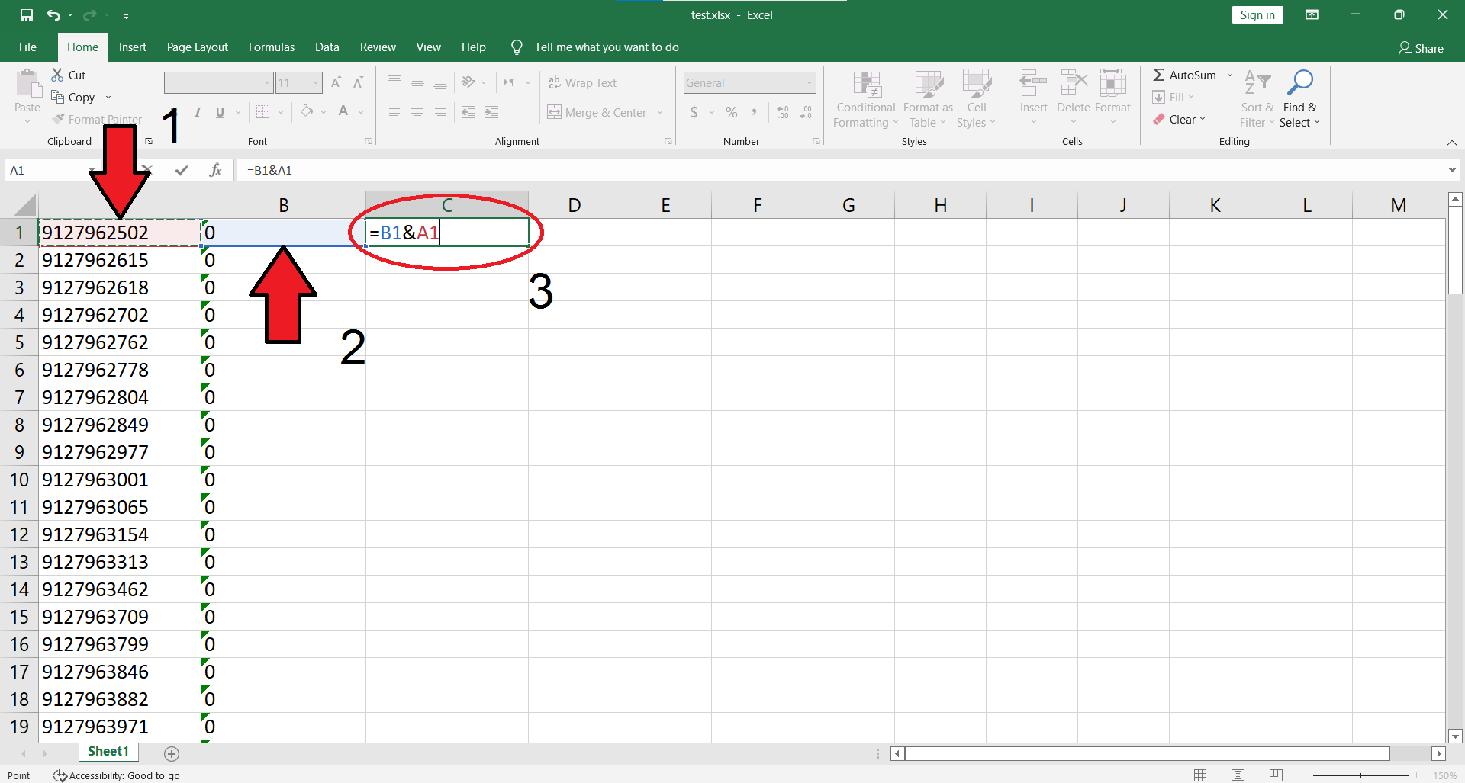Collapse the ribbon with the caret

click(x=1451, y=143)
